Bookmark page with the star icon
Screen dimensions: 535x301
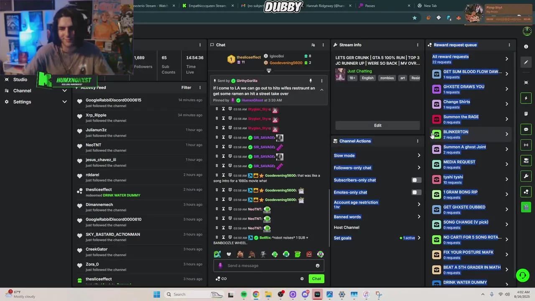[415, 18]
